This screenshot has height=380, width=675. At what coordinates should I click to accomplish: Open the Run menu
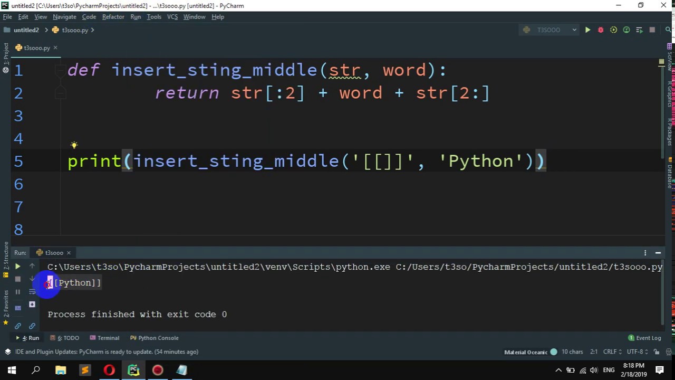(x=136, y=17)
